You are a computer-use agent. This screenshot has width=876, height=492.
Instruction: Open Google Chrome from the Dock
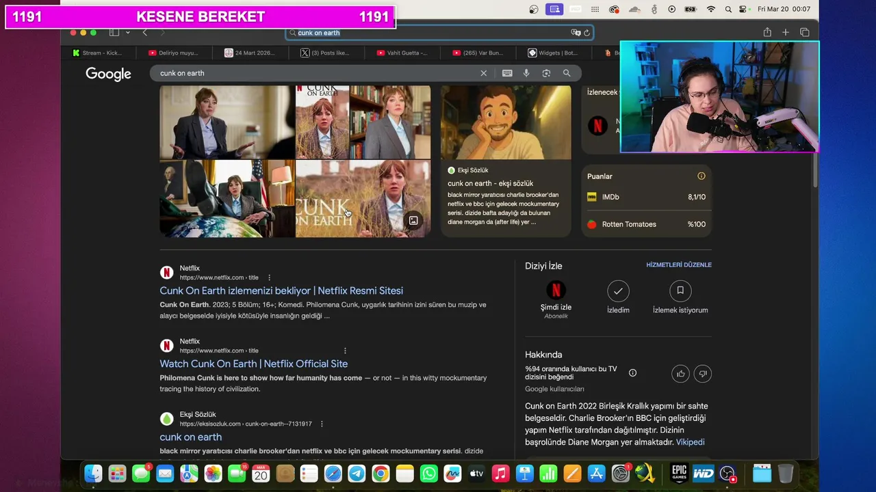[x=381, y=473]
